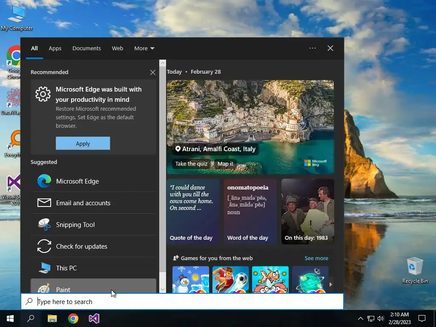Image resolution: width=436 pixels, height=327 pixels.
Task: Open See more games link
Action: click(316, 258)
